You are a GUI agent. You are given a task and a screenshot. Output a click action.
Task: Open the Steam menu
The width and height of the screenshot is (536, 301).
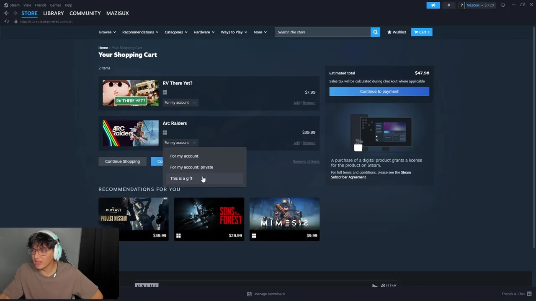[x=15, y=5]
